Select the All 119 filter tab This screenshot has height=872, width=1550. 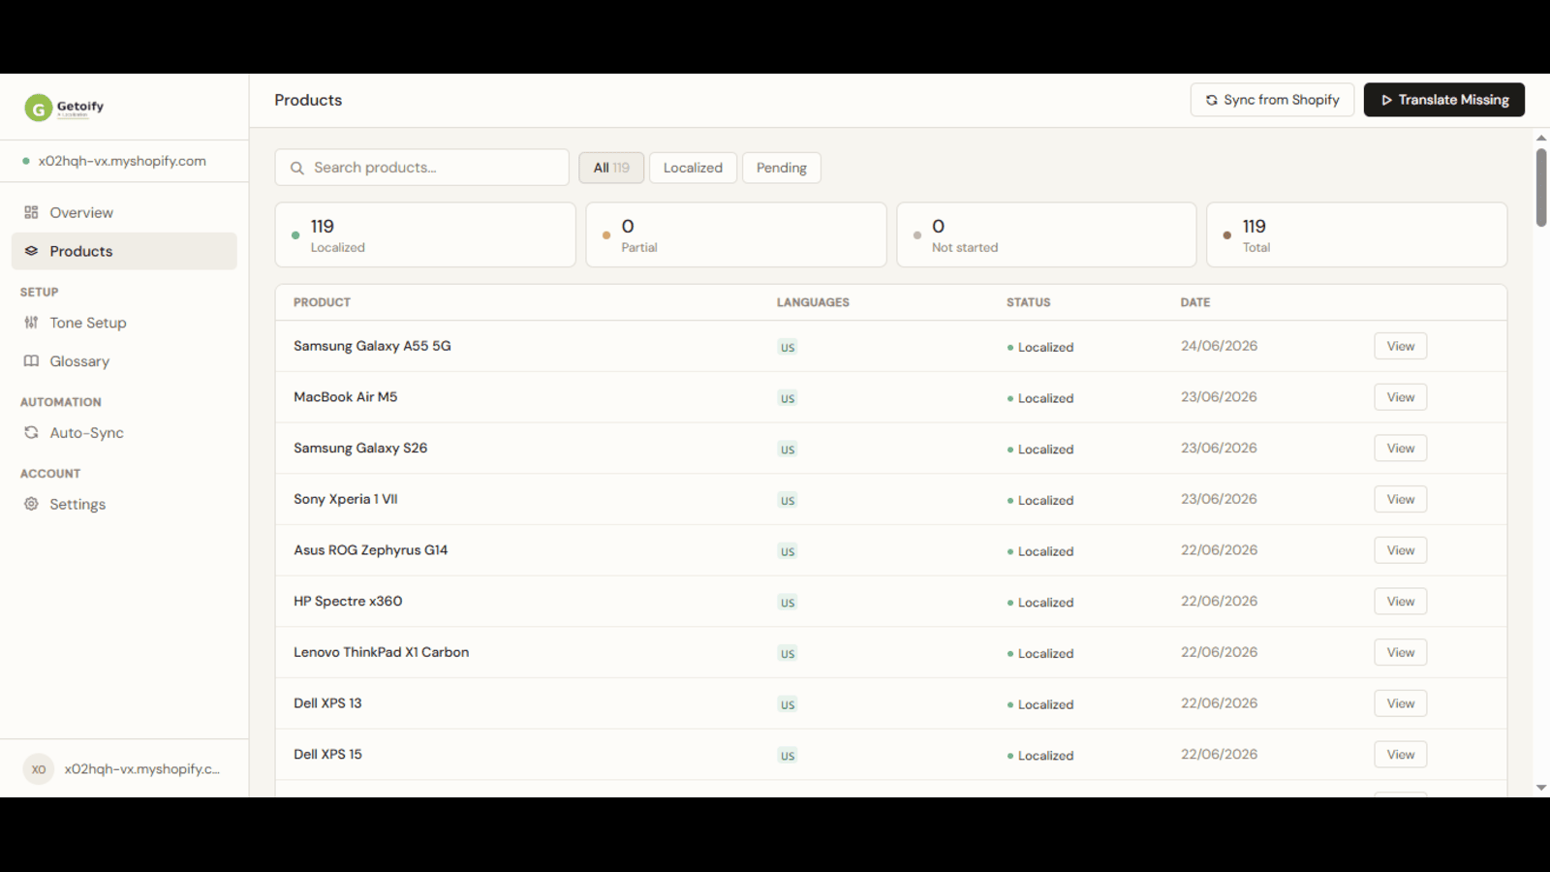point(611,168)
